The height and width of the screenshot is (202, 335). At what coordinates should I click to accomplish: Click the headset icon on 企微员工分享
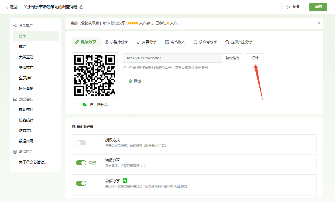tap(227, 42)
